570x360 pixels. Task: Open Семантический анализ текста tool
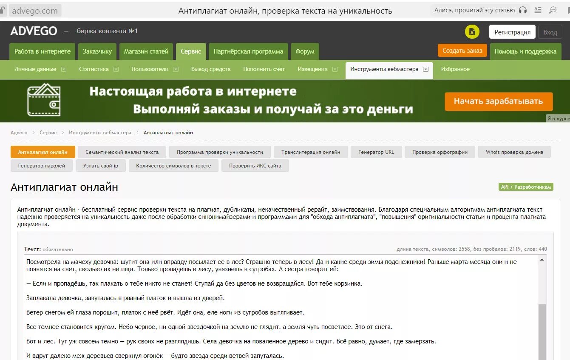pos(122,152)
